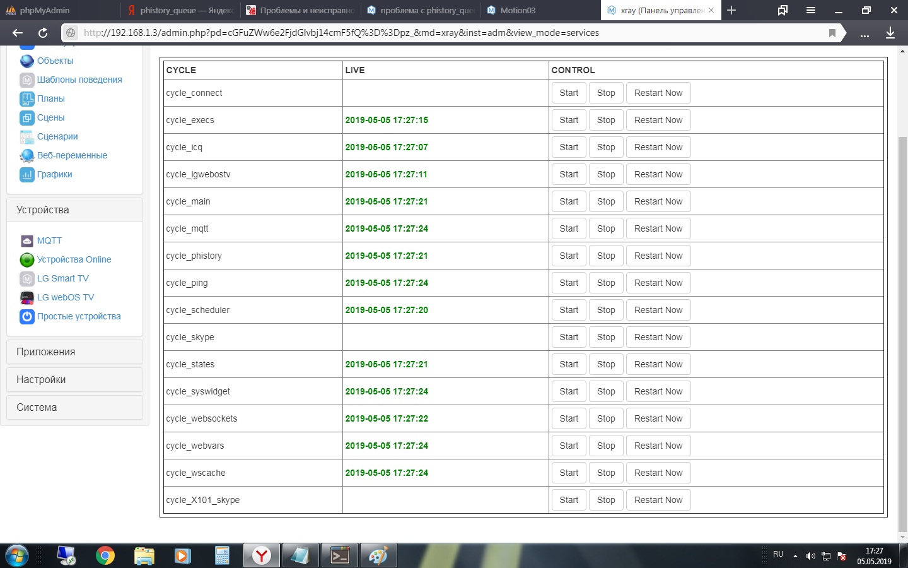The image size is (908, 568).
Task: Click the Сценарии sidebar icon
Action: pos(27,136)
